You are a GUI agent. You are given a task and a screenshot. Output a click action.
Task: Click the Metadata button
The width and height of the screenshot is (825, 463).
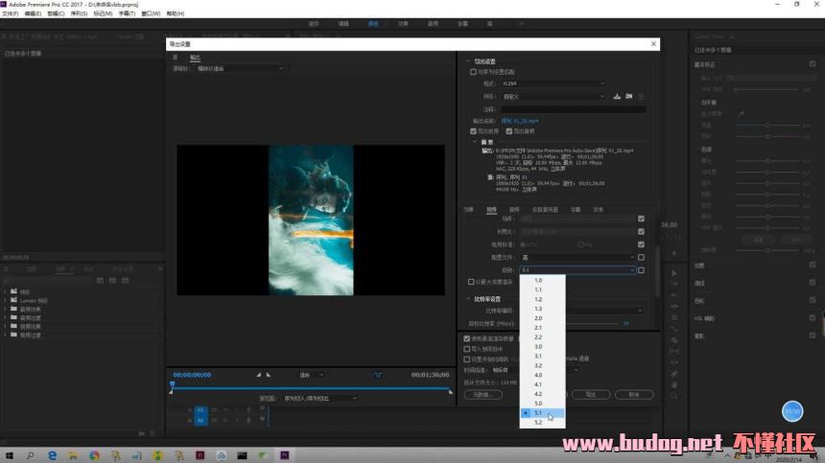click(x=483, y=395)
